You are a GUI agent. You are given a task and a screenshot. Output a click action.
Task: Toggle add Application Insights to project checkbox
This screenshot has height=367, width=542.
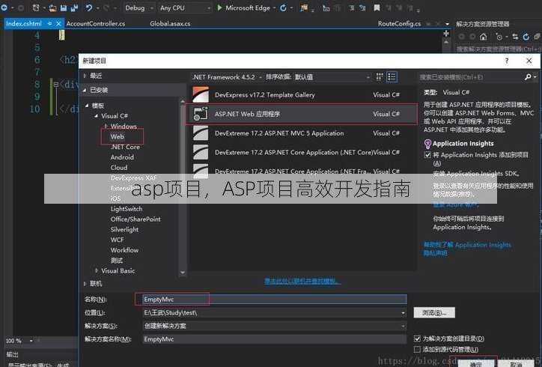point(427,154)
